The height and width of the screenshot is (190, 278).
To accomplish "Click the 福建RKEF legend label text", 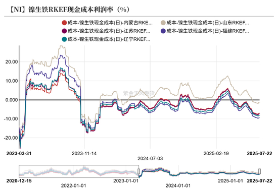I will pyautogui.click(x=208, y=31).
